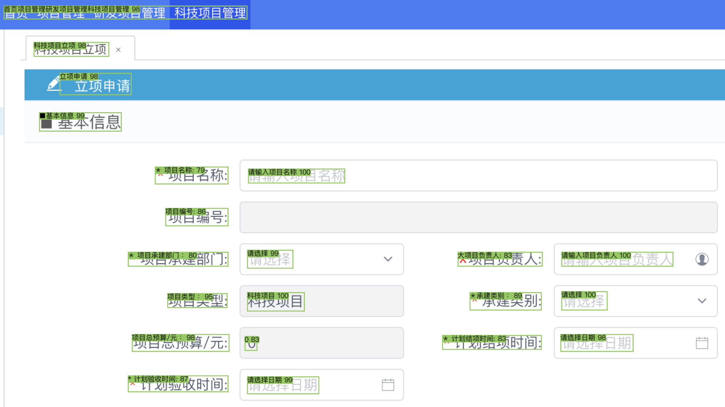Click the user picker icon in 项目负责人 field
725x407 pixels.
coord(701,259)
